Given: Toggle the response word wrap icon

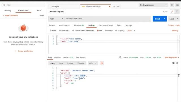Looking at the screenshot, I should tap(102, 63).
